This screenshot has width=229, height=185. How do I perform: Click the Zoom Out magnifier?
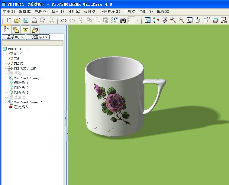[181, 20]
